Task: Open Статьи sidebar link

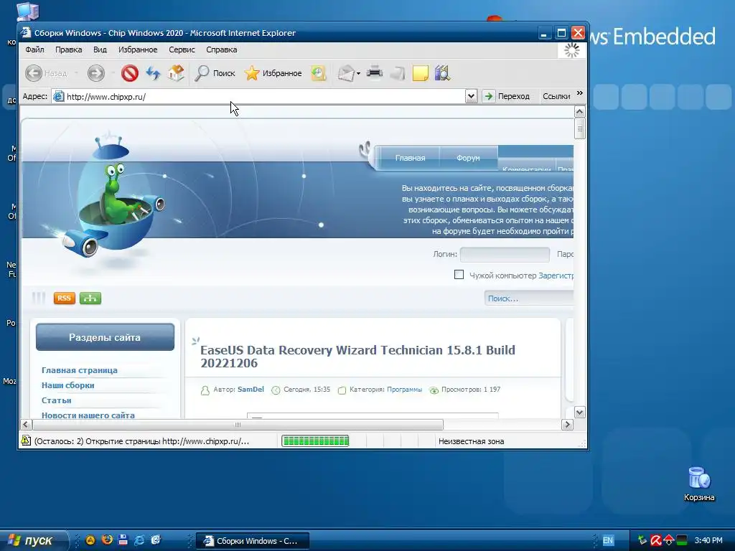Action: tap(56, 400)
